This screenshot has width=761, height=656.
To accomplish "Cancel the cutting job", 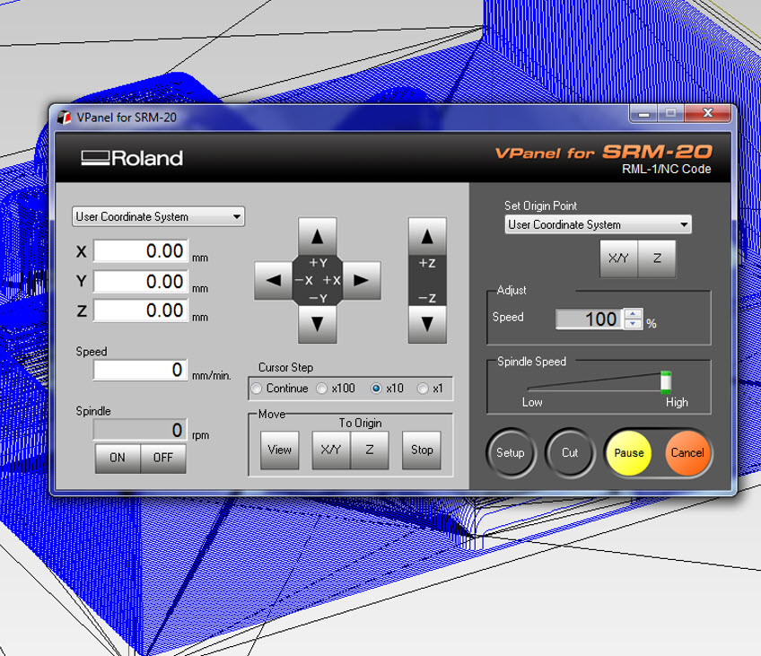I will pos(687,452).
